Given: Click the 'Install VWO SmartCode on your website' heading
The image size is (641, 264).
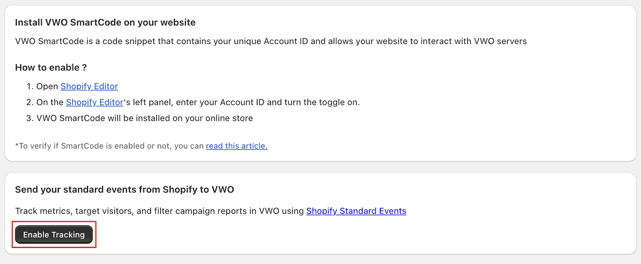Looking at the screenshot, I should coord(105,22).
